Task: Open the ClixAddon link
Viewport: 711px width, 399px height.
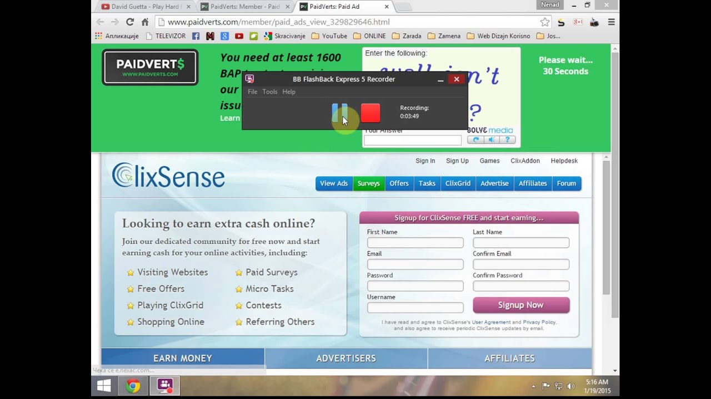Action: (x=525, y=161)
